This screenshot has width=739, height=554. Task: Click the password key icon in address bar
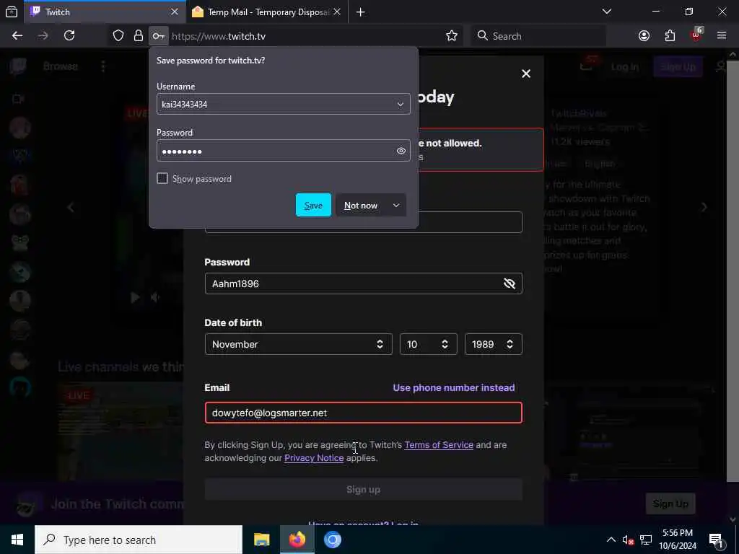click(x=158, y=36)
